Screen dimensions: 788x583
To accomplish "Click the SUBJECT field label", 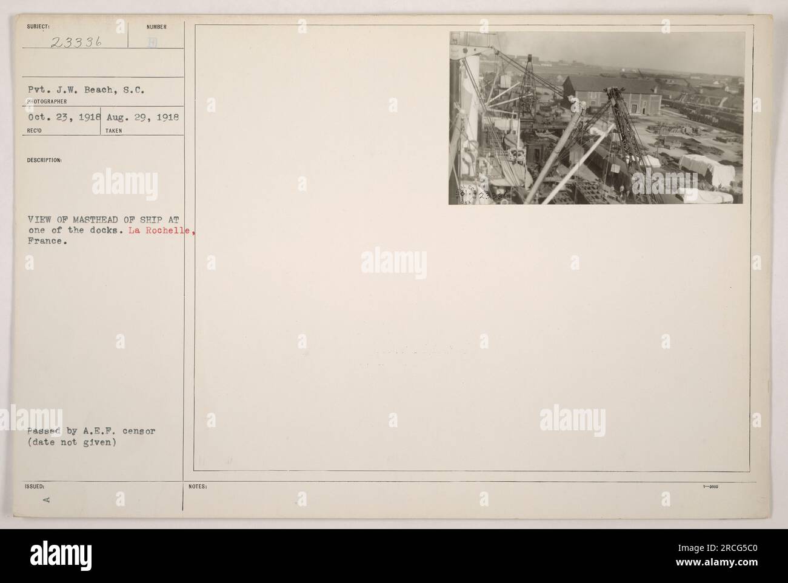I will click(38, 27).
